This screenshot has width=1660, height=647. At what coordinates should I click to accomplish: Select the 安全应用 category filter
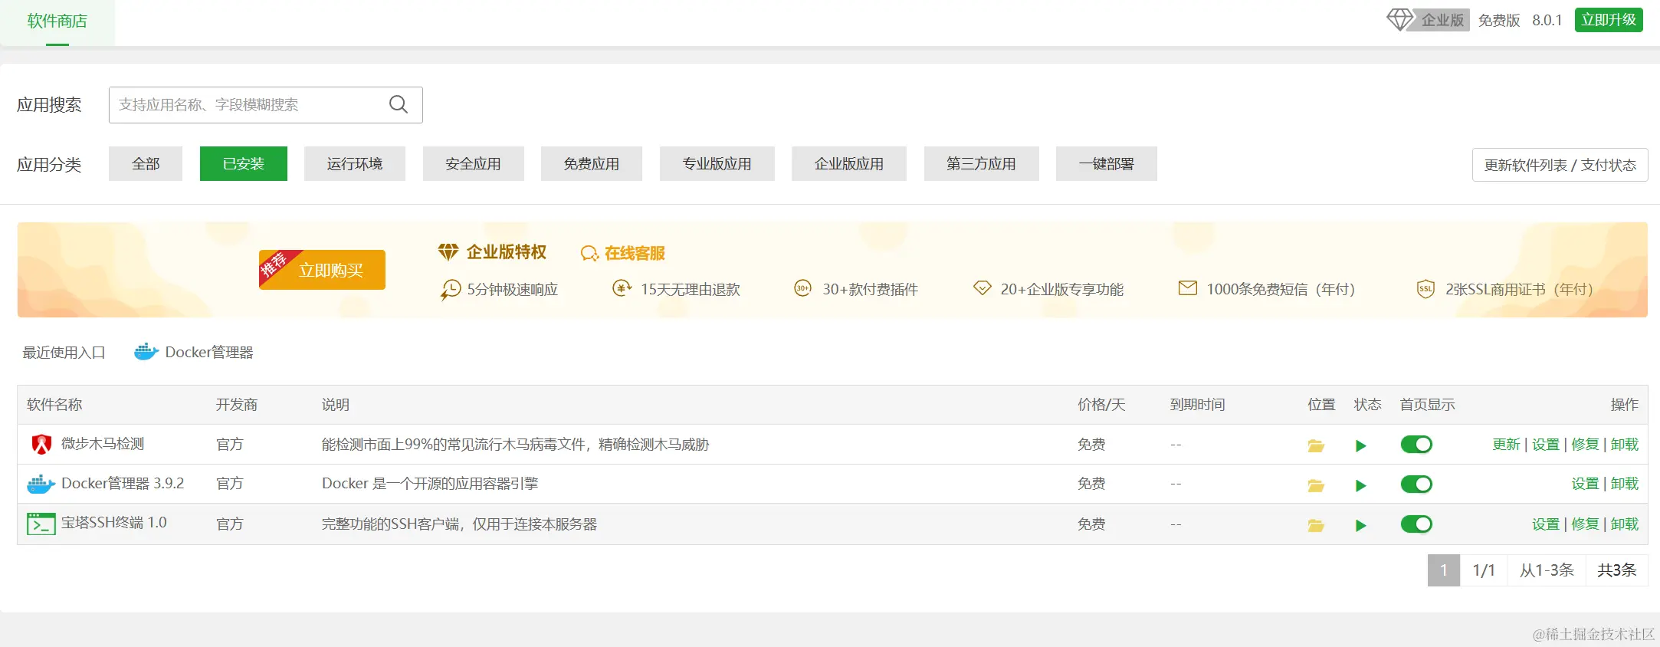click(x=474, y=164)
